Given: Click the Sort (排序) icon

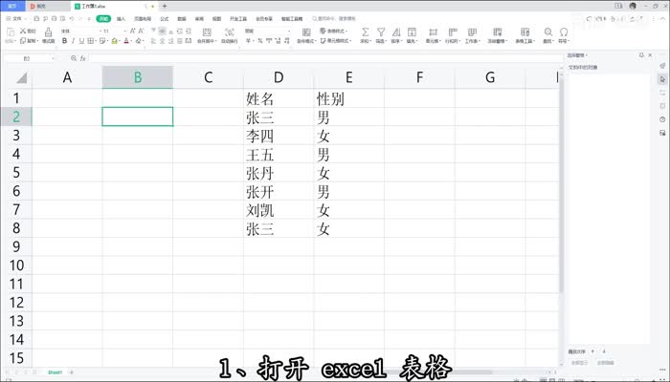Looking at the screenshot, I should (x=396, y=32).
